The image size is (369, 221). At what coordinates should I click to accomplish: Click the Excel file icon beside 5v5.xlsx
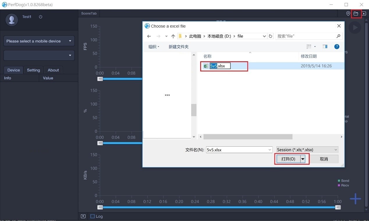coord(206,66)
